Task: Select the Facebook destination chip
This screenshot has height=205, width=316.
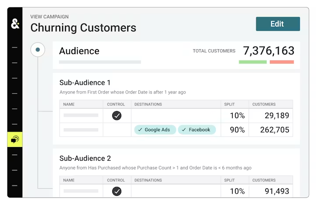Action: pos(197,129)
